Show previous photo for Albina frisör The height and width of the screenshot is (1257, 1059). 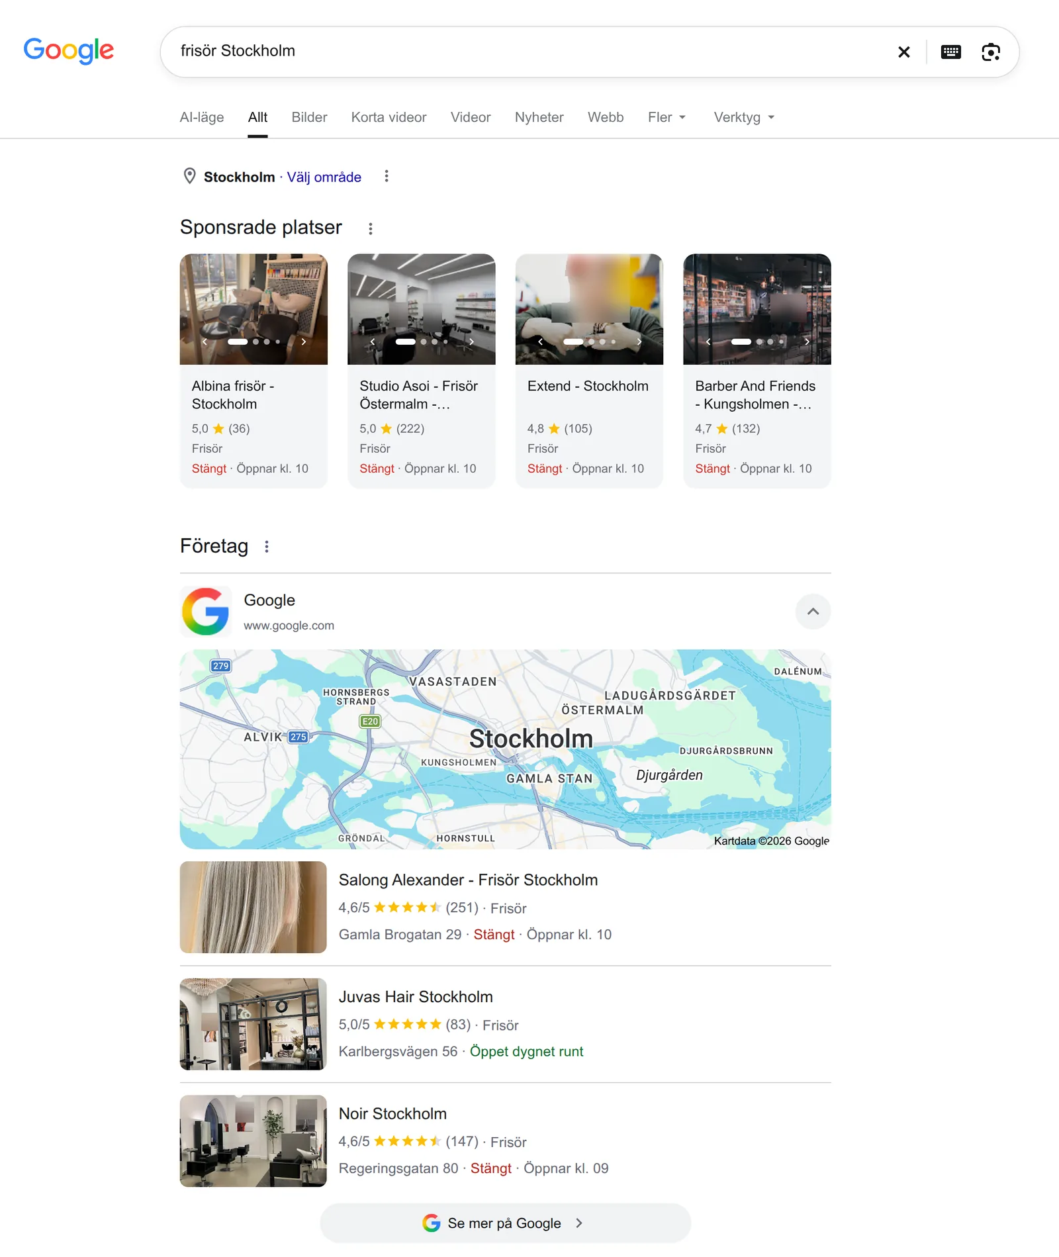(x=205, y=342)
